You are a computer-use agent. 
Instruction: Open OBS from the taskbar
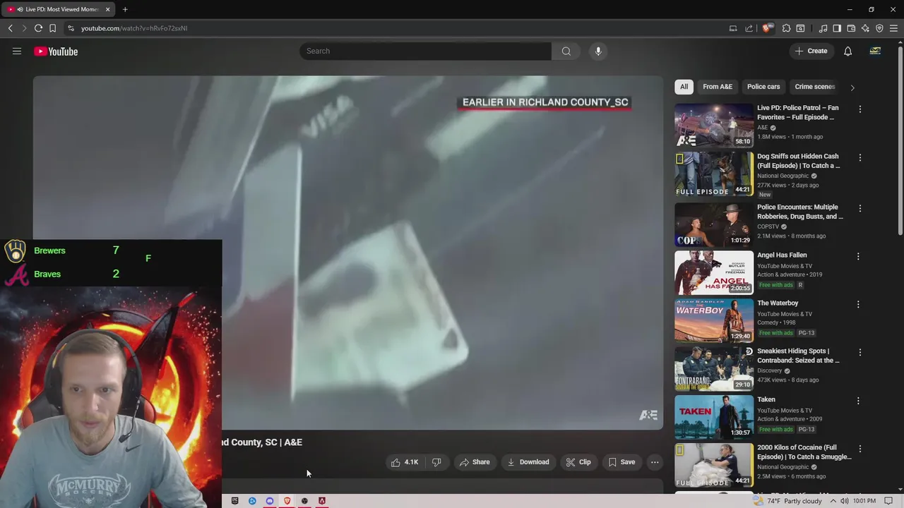pyautogui.click(x=304, y=501)
